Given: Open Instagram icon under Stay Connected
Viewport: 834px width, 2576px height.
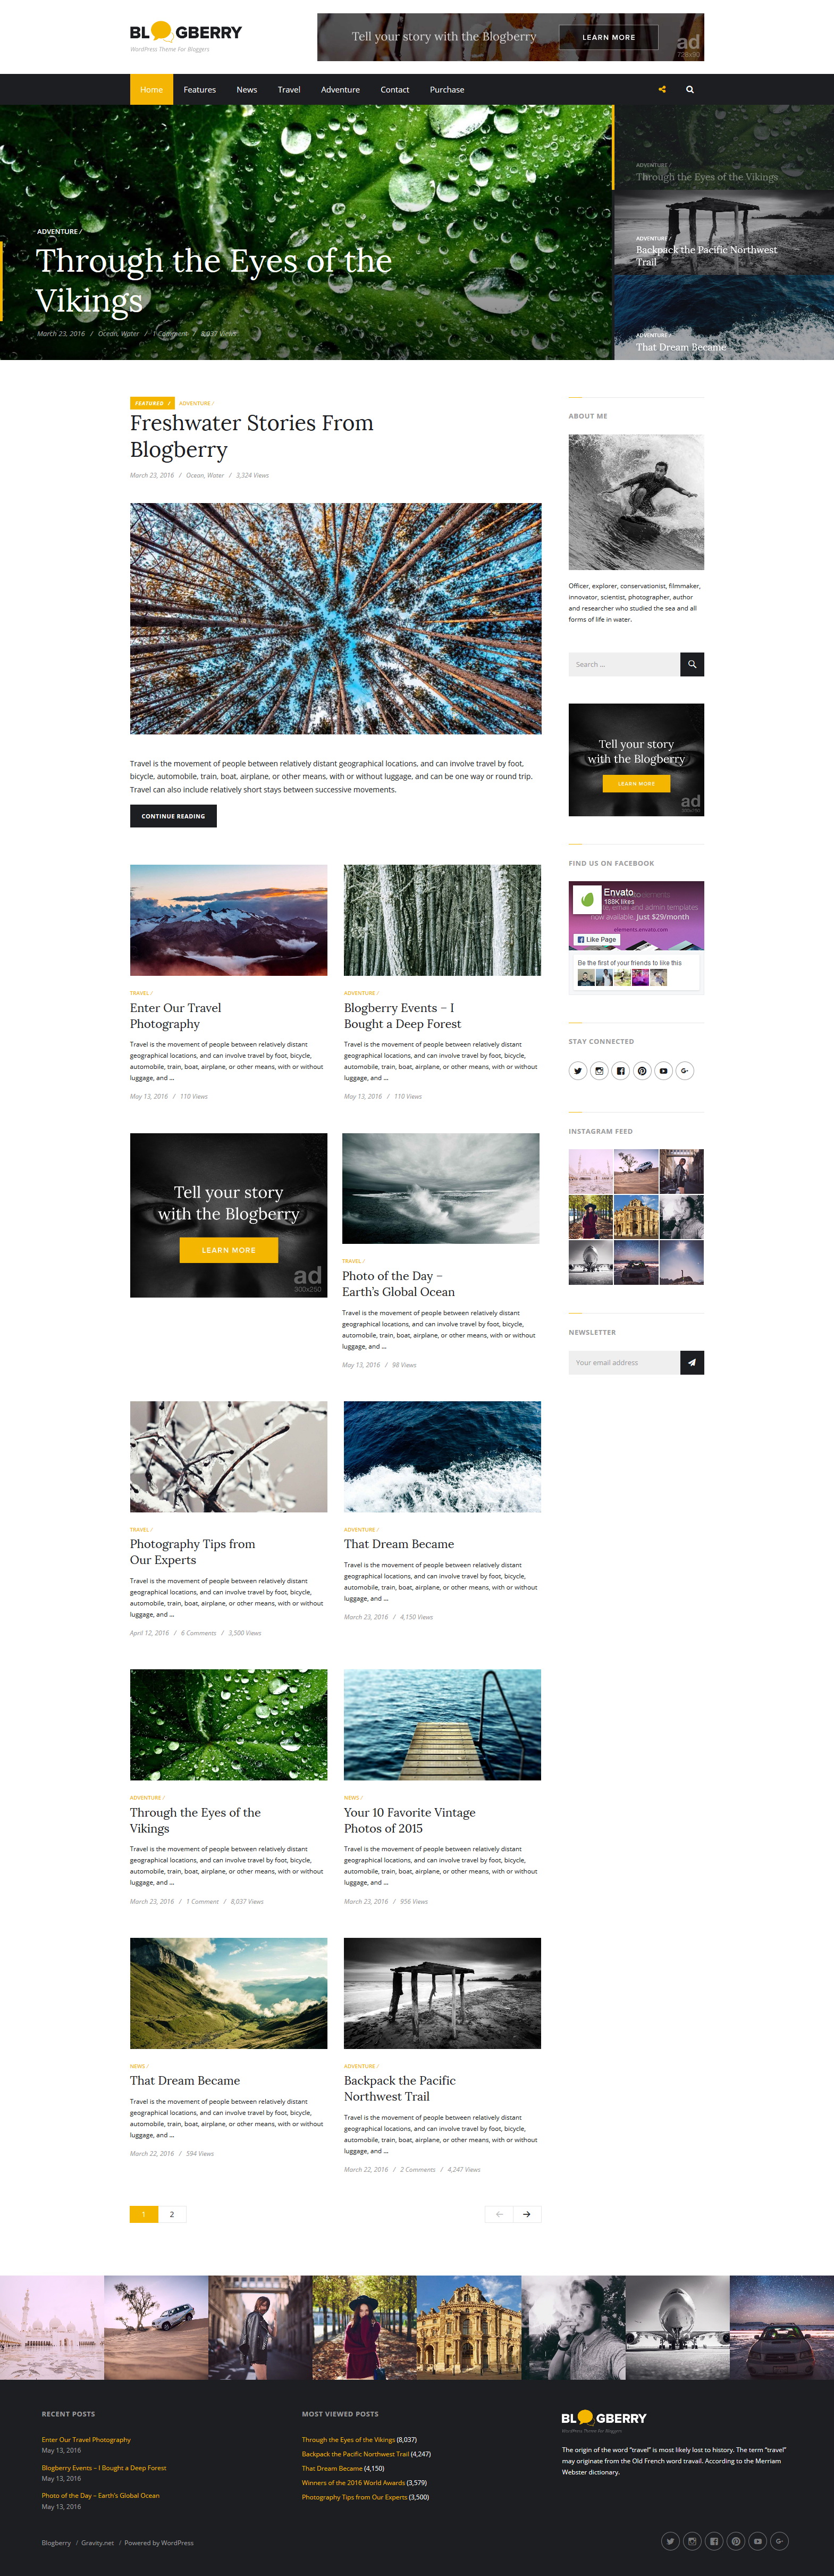Looking at the screenshot, I should point(599,1071).
